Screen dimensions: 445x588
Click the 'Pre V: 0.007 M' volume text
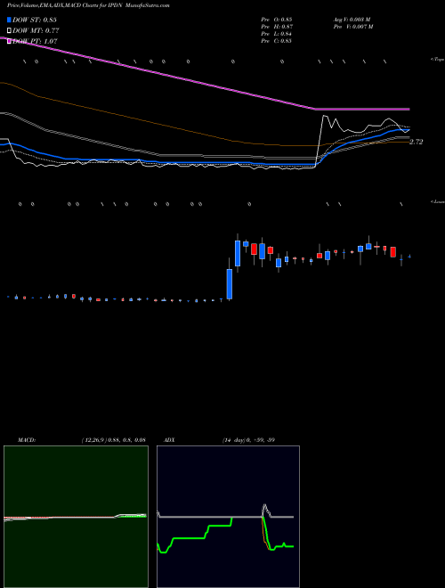click(353, 27)
